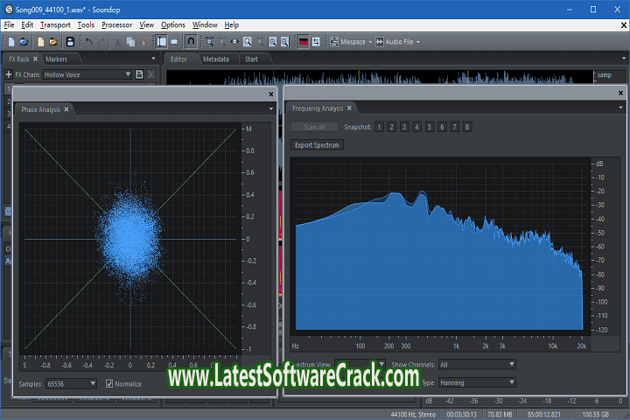Click the New file icon in toolbar
Viewport: 630px width, 420px height.
10,41
